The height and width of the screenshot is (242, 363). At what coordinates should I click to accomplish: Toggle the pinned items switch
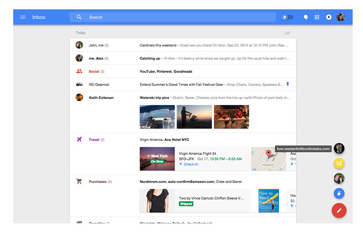[287, 17]
